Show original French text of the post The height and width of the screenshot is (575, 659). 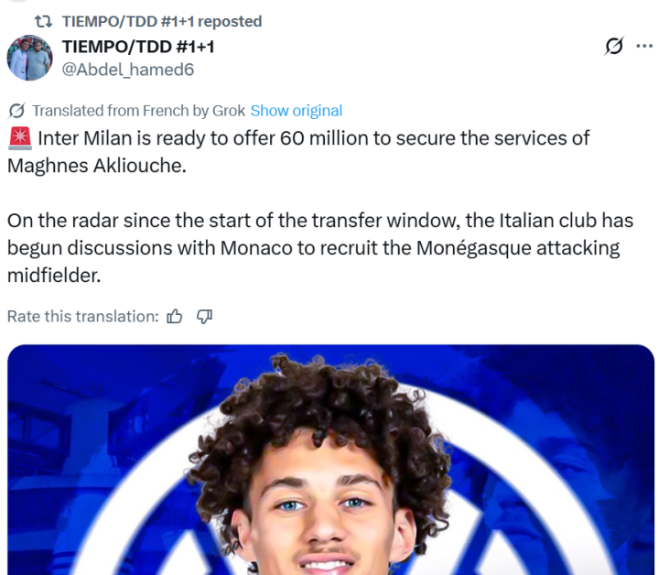(297, 111)
